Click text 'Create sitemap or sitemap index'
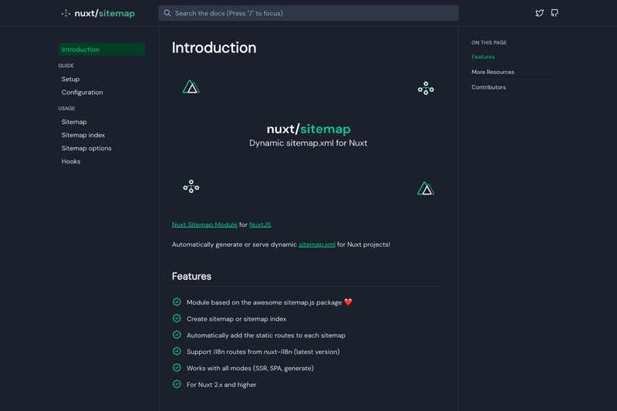617x411 pixels. [237, 319]
